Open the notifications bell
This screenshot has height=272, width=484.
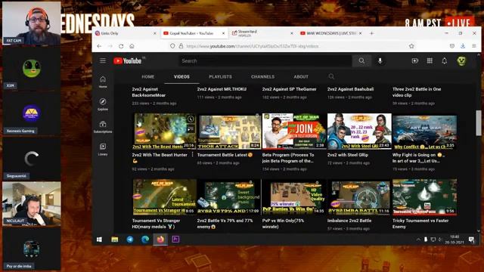pyautogui.click(x=445, y=60)
